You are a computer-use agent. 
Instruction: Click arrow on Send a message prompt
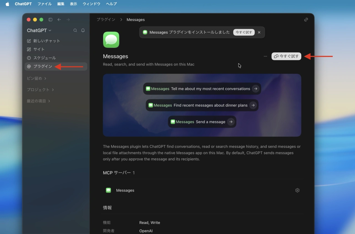(x=231, y=122)
